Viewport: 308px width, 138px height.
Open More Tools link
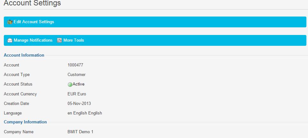74,40
